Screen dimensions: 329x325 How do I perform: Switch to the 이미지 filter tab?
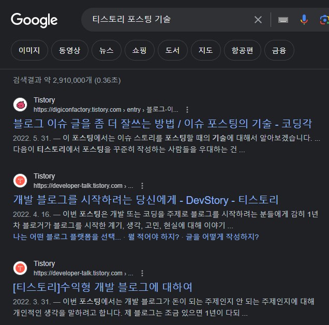pyautogui.click(x=29, y=50)
